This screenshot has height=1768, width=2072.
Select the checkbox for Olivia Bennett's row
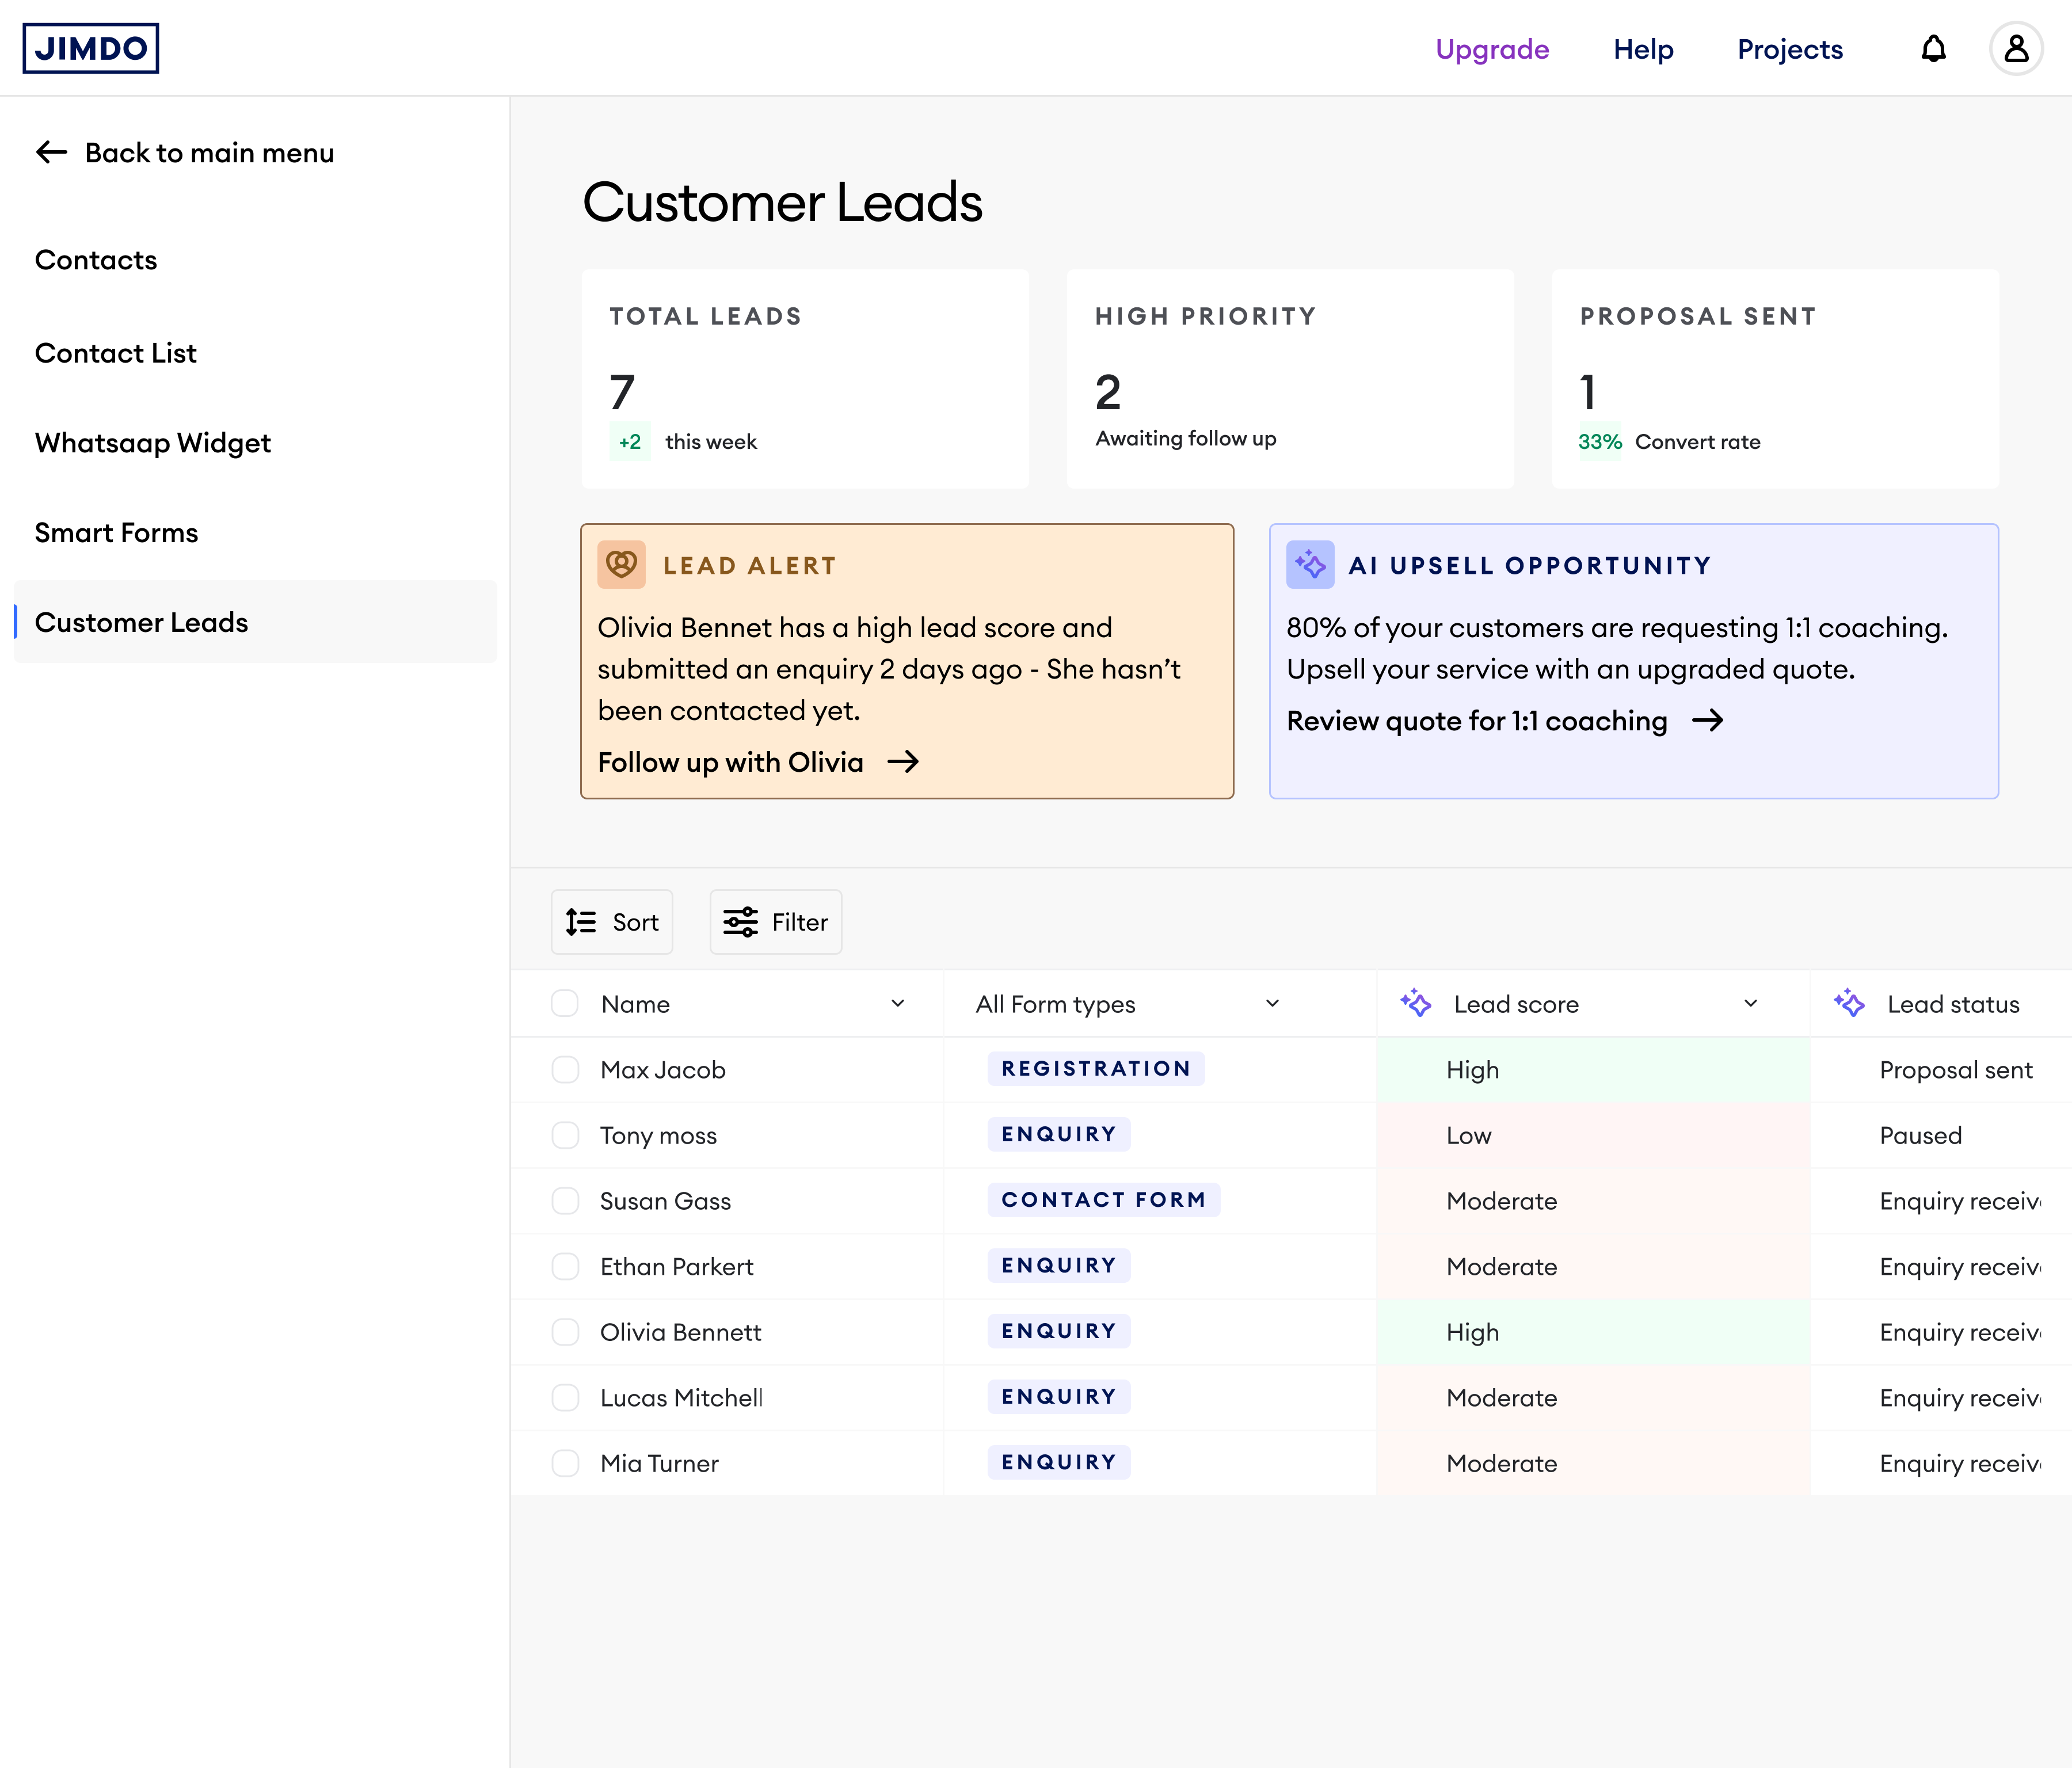pyautogui.click(x=565, y=1332)
